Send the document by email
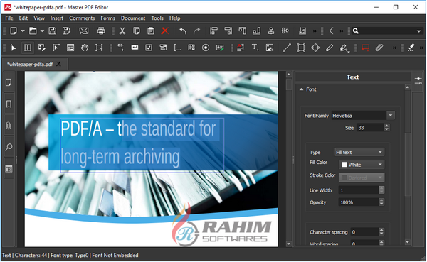 coord(83,31)
